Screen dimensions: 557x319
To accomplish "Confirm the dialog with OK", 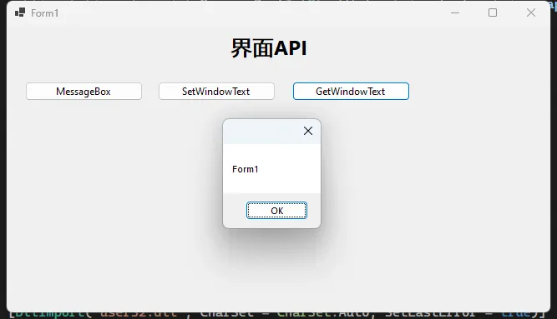I will (276, 211).
